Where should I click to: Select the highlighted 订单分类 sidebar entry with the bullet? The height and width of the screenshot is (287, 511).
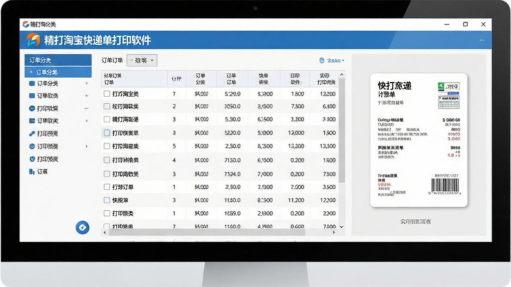(x=58, y=72)
